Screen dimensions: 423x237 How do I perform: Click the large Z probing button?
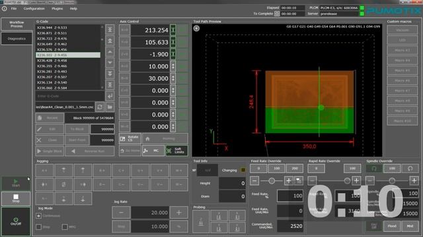(201, 222)
